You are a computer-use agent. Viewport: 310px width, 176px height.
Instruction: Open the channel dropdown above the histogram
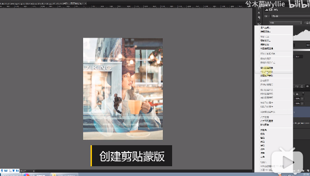(286, 23)
